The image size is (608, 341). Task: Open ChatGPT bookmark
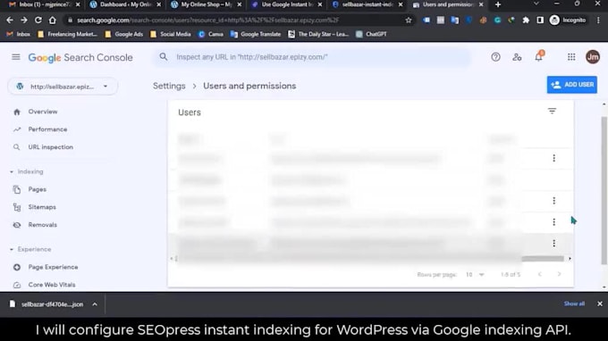371,34
